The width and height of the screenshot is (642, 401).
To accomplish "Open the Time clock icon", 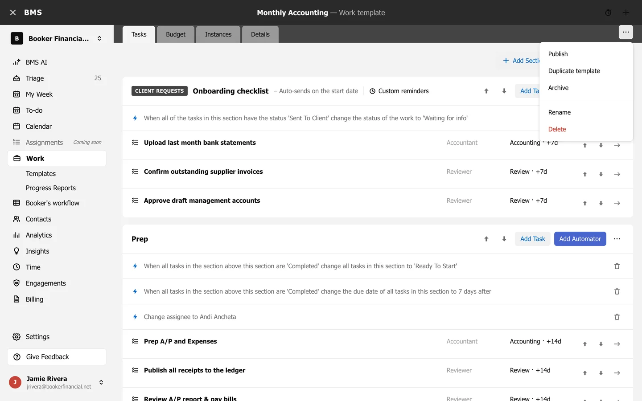I will [x=16, y=267].
